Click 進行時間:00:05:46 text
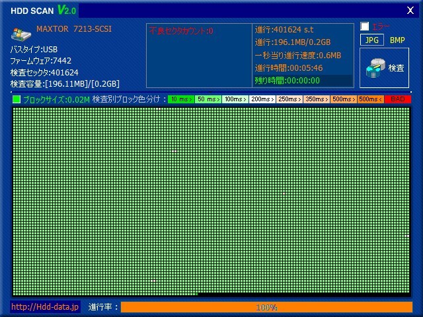423x317 pixels. [289, 68]
